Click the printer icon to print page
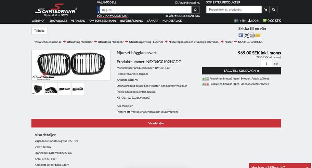Image resolution: width=312 pixels, height=168 pixels. tap(252, 35)
